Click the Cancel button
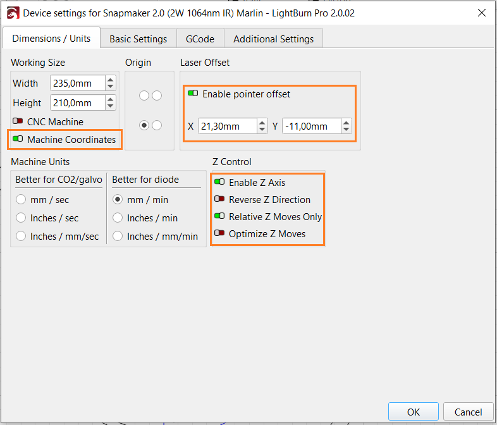 coord(468,412)
